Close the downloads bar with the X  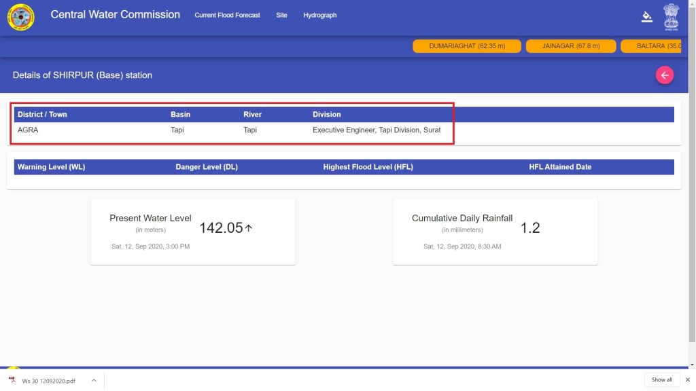click(x=687, y=379)
